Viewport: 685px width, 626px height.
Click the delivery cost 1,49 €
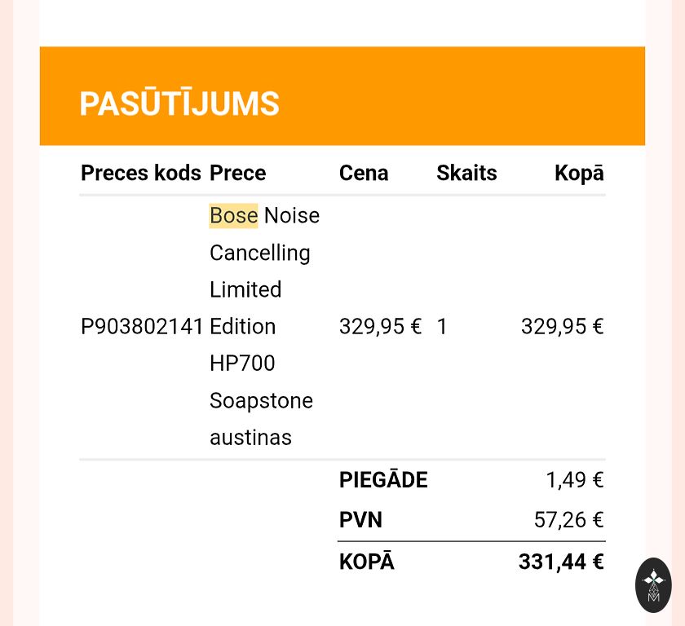click(574, 480)
